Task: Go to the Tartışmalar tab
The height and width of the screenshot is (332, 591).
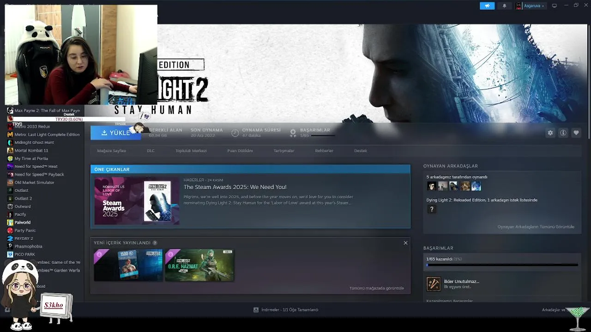Action: [284, 151]
